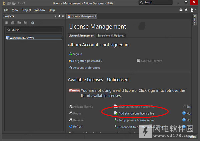Refresh the license list
The height and width of the screenshot is (141, 200).
point(78,127)
